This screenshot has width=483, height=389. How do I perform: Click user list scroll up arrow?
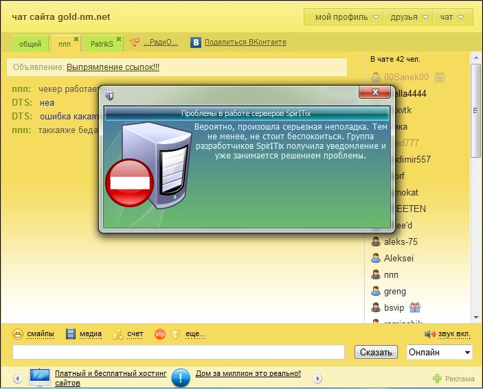click(475, 58)
